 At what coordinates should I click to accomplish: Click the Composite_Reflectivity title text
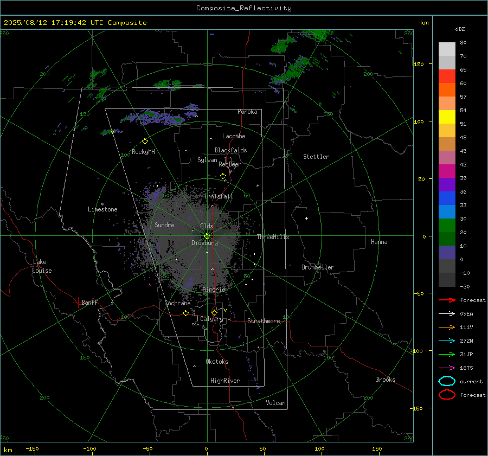click(x=243, y=8)
